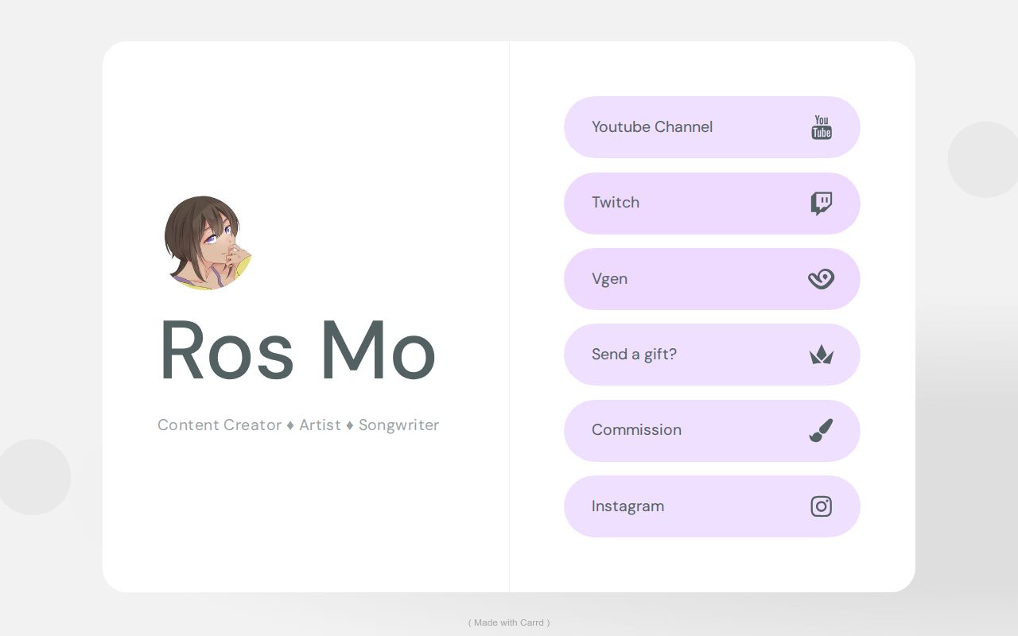Select the Ros Mo title text
Screen dimensions: 1018x636
point(297,351)
